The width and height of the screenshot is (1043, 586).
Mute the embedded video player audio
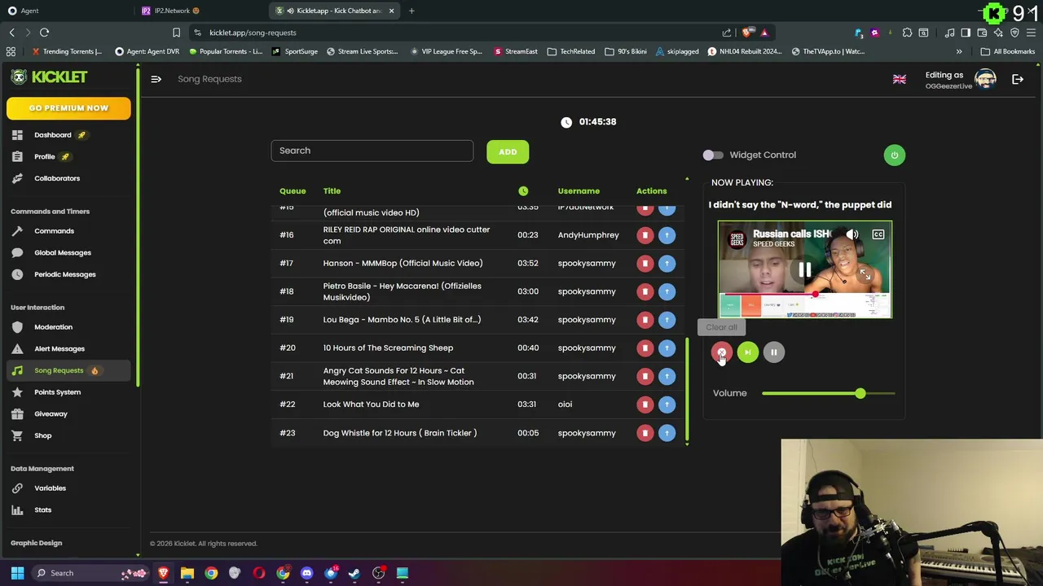852,234
